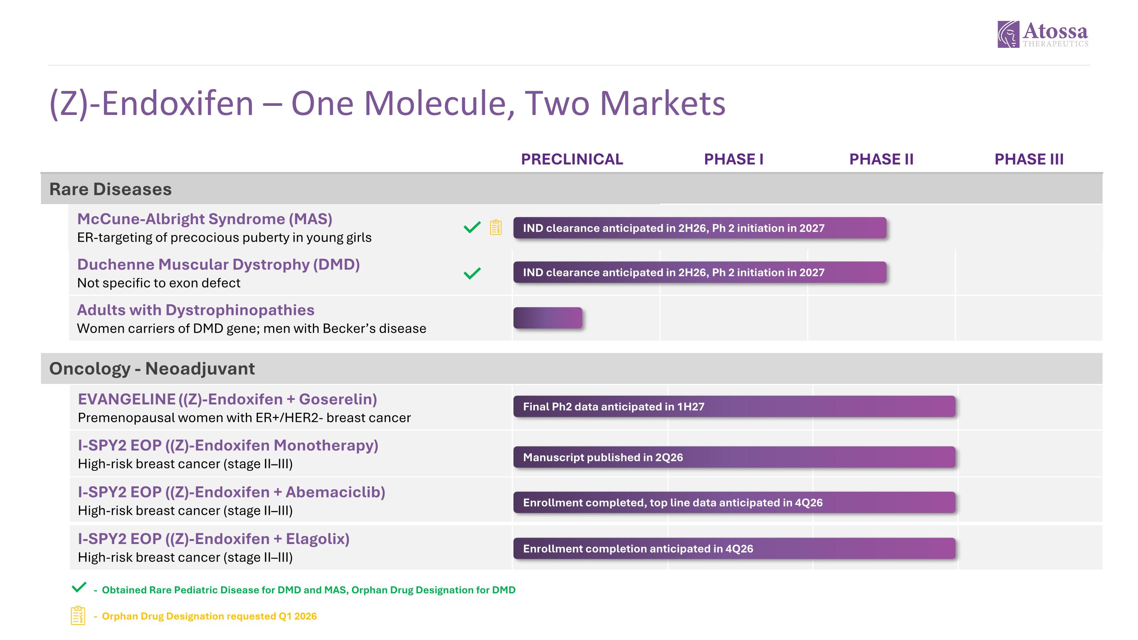This screenshot has width=1138, height=640.
Task: Click 'Manuscript published in 2Q26' bar
Action: point(734,457)
